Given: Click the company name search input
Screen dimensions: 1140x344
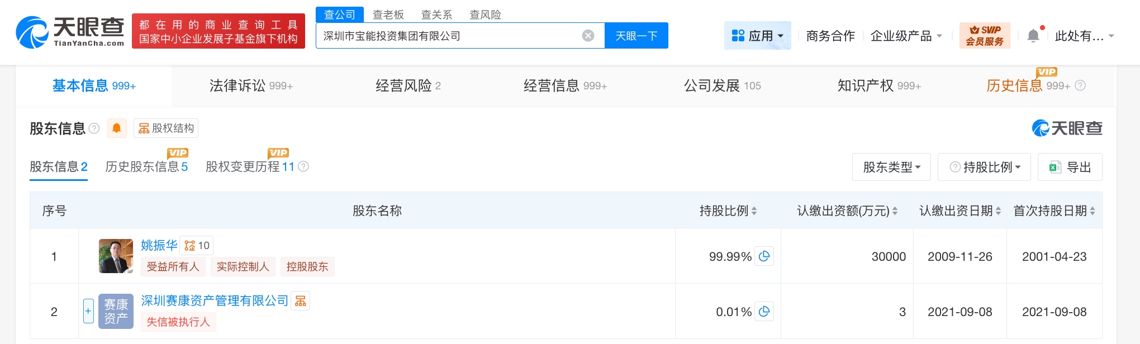Looking at the screenshot, I should point(447,36).
